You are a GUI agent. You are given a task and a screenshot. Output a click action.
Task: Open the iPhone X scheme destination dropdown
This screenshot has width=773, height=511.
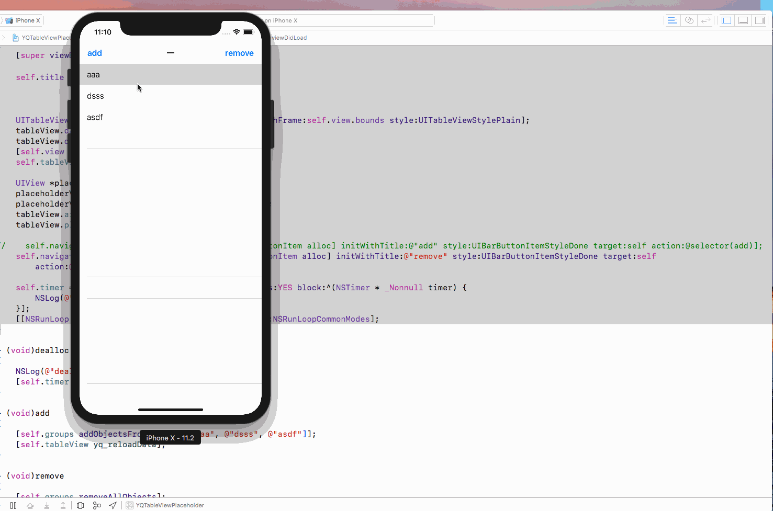pyautogui.click(x=24, y=20)
